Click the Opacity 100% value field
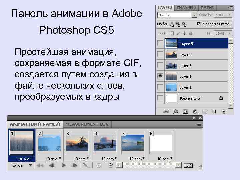 (x=220, y=15)
